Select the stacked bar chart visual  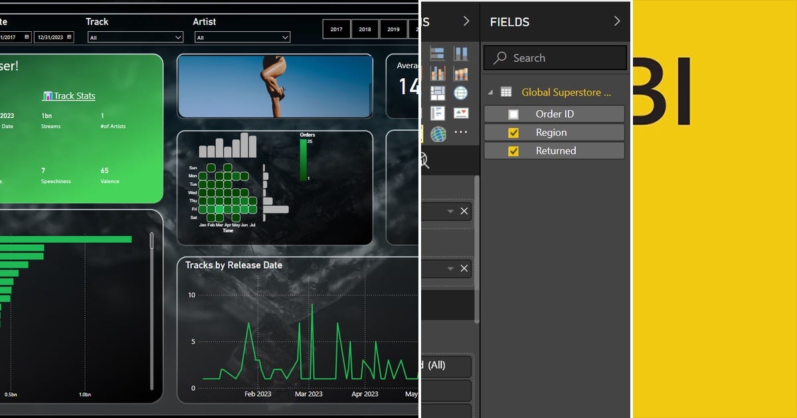click(438, 52)
